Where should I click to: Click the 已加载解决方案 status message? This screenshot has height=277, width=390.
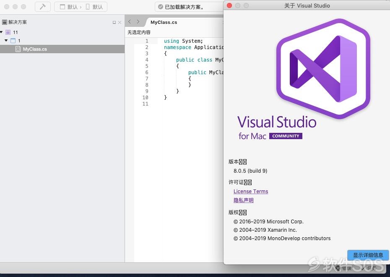tap(184, 7)
